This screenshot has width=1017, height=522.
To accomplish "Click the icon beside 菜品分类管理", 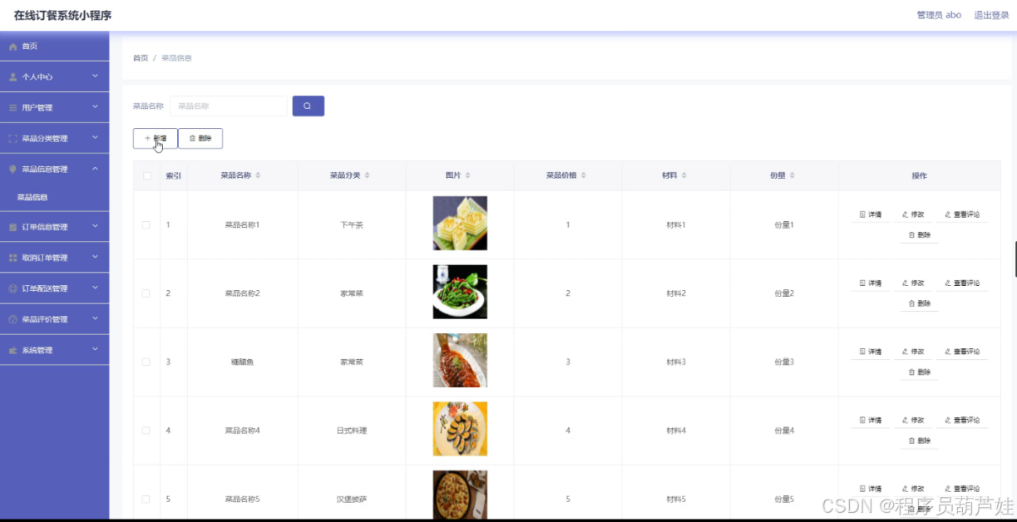I will coord(12,139).
